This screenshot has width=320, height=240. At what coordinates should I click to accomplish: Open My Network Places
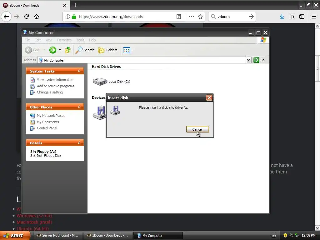(51, 116)
